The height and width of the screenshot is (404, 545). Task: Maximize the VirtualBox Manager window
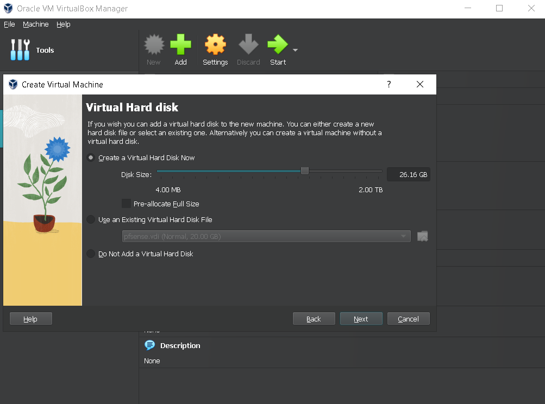pyautogui.click(x=499, y=8)
